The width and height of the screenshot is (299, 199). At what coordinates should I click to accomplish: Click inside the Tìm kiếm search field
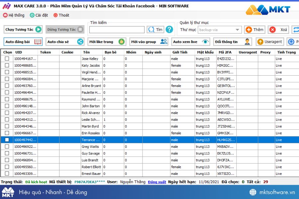tap(117, 30)
